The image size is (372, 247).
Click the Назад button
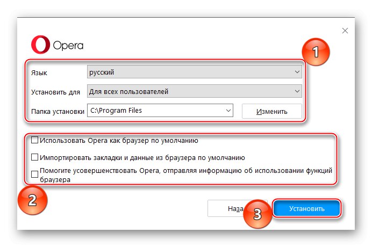click(226, 208)
